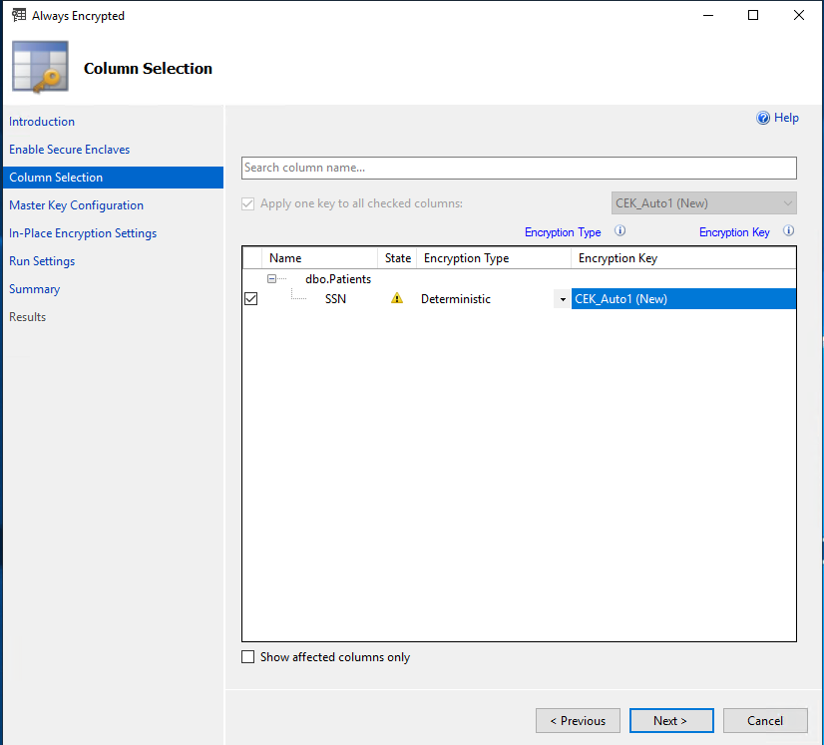824x745 pixels.
Task: Click the Deterministic encryption type text
Action: click(456, 299)
